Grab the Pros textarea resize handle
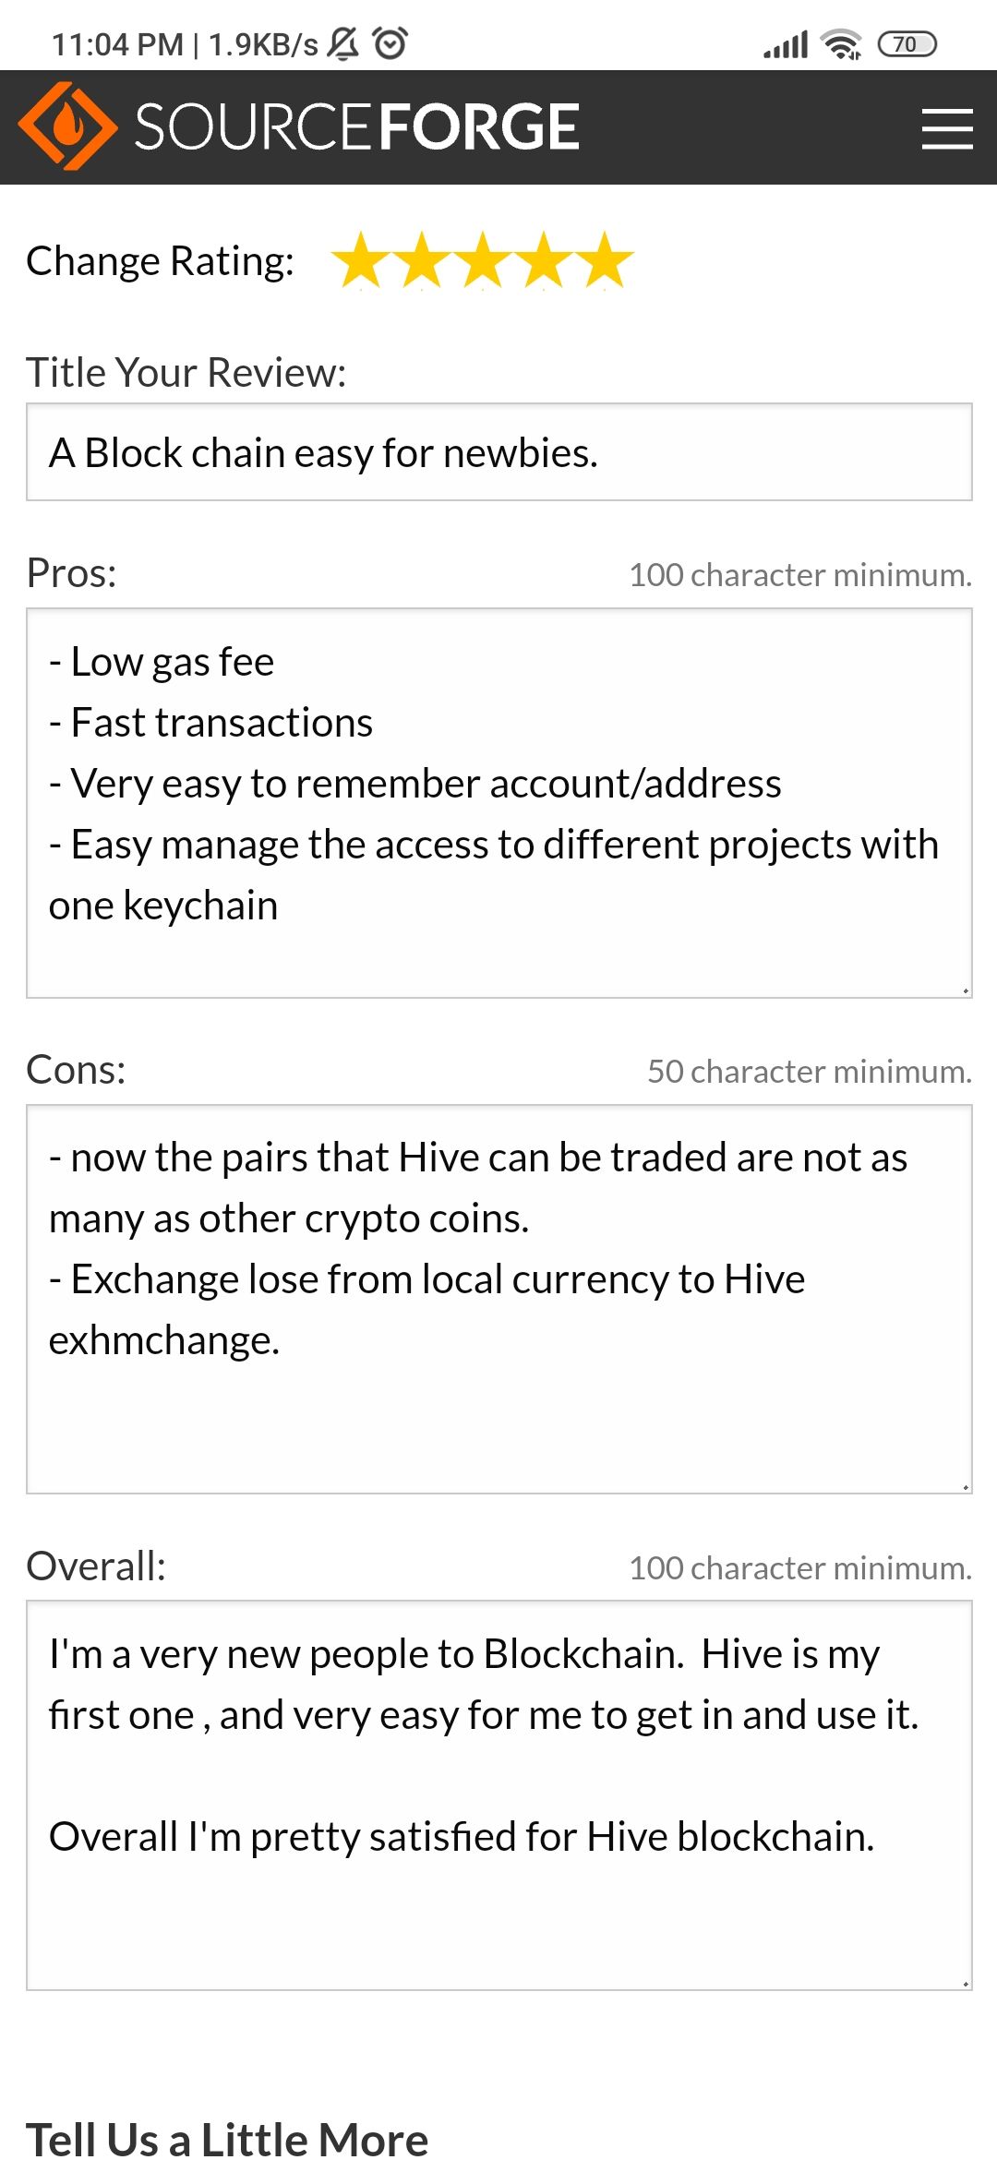 [965, 990]
